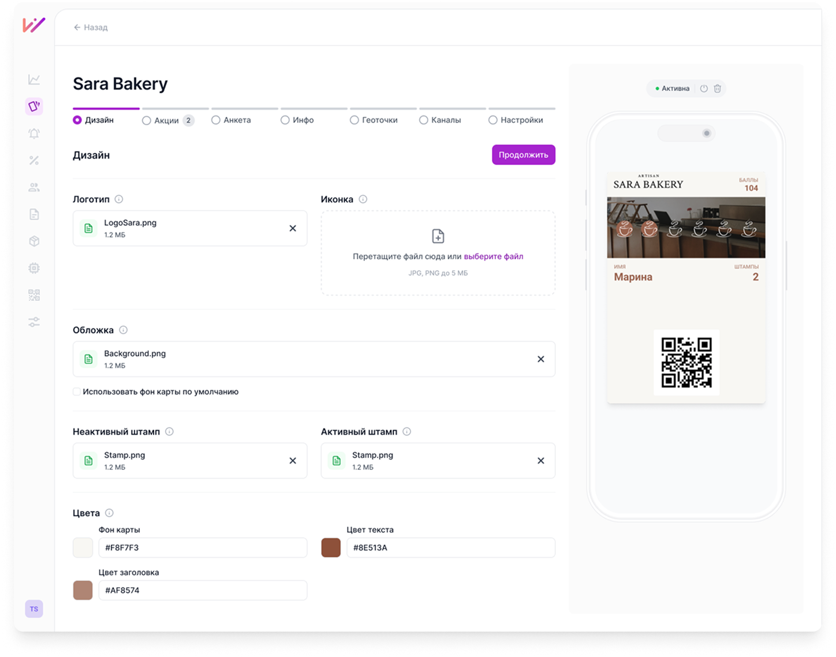
Task: Go back using the Назад link
Action: tap(91, 27)
